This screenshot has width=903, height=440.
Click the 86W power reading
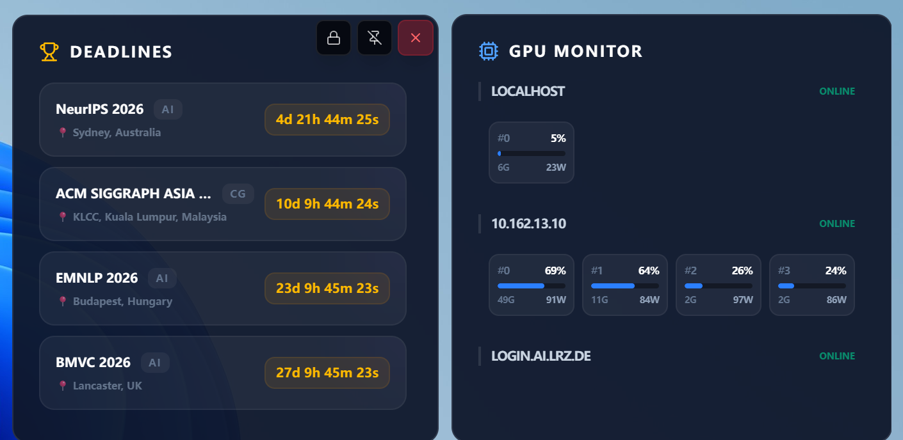836,300
